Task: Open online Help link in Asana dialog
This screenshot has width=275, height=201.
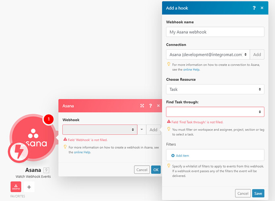Action: [82, 152]
